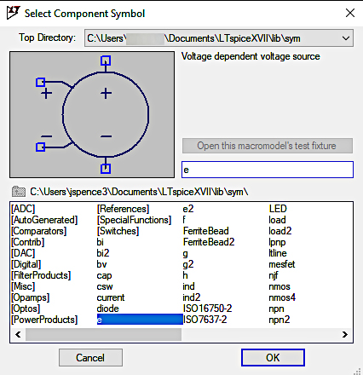The height and width of the screenshot is (375, 363).
Task: Select the diode symbol in list
Action: point(107,309)
